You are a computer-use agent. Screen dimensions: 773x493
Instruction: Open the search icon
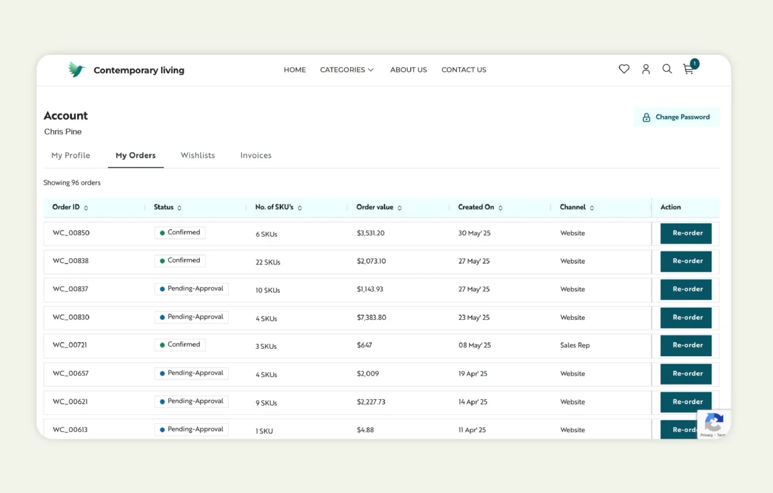click(x=667, y=69)
